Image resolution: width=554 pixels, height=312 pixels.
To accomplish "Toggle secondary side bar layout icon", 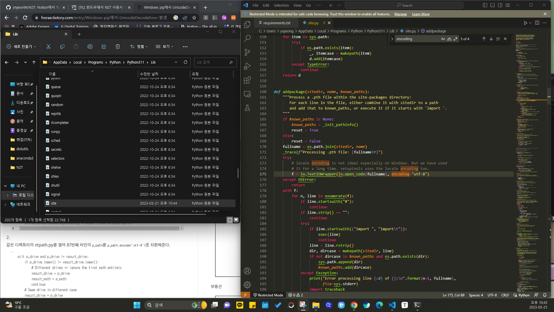I will pyautogui.click(x=501, y=5).
